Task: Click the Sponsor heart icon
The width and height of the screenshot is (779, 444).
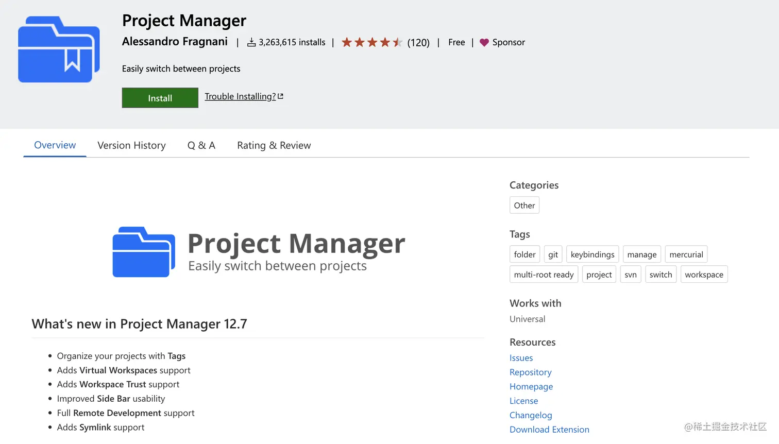Action: 484,42
